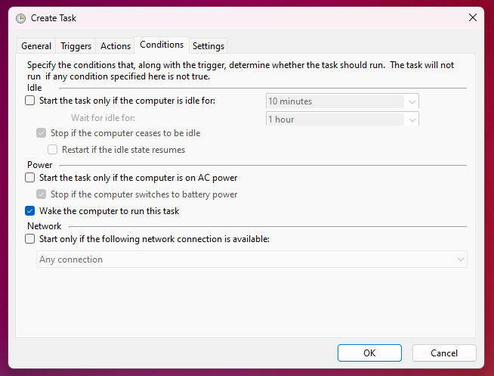Open the Triggers tab
The height and width of the screenshot is (376, 494).
(x=76, y=46)
